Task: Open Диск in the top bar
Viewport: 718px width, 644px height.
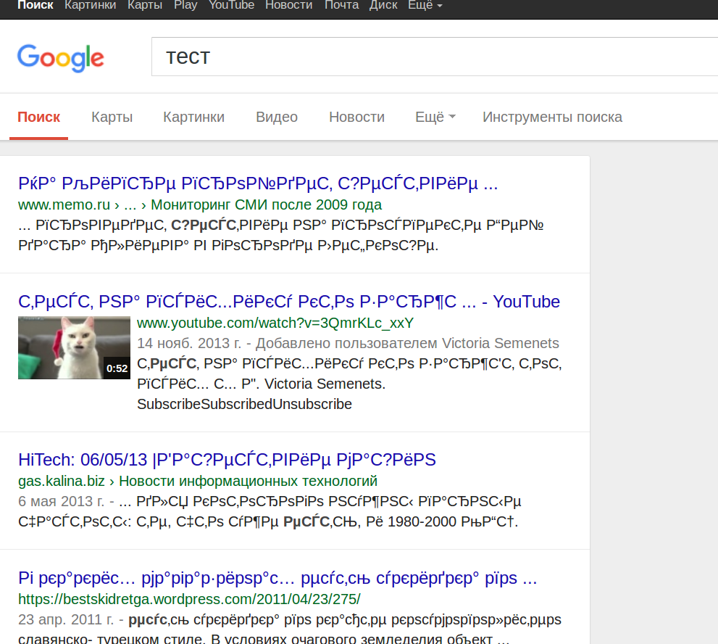Action: [x=383, y=6]
